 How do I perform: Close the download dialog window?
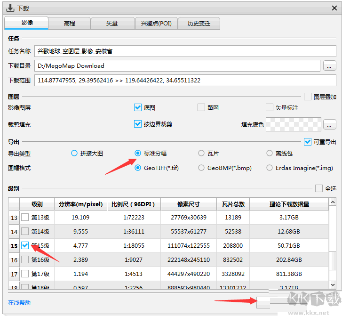coord(334,8)
